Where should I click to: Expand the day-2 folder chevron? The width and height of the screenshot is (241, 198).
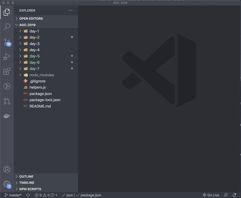(x=20, y=37)
